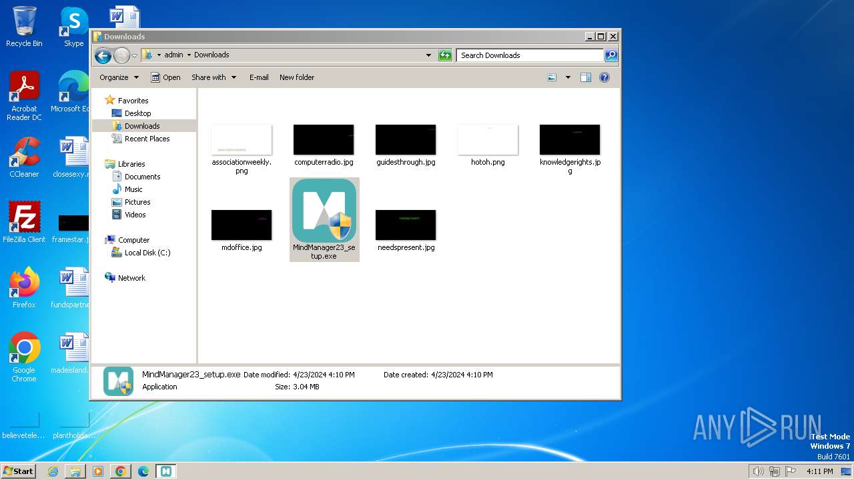Click the E-mail toolbar button
Screen dimensions: 854x480
click(x=259, y=77)
